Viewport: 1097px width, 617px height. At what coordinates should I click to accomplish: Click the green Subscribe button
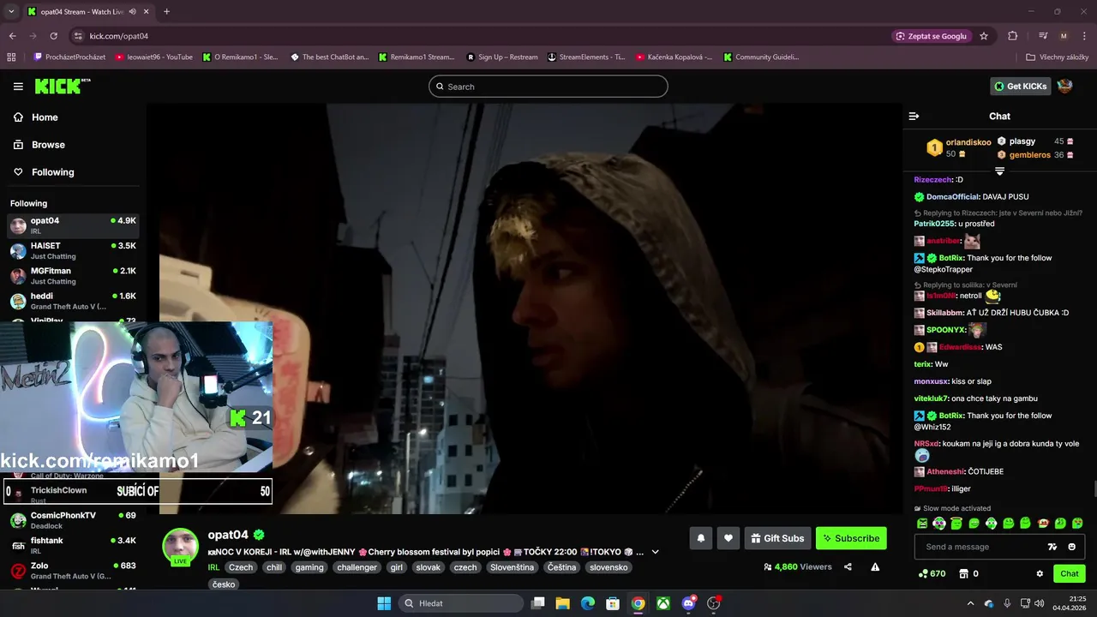(851, 538)
